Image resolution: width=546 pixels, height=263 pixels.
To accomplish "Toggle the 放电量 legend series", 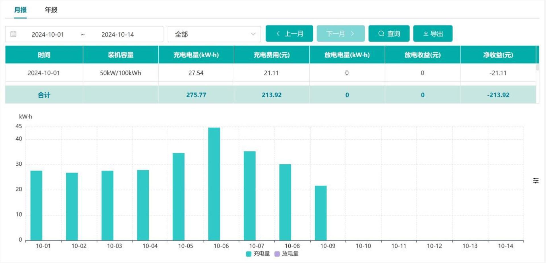I will pyautogui.click(x=286, y=254).
